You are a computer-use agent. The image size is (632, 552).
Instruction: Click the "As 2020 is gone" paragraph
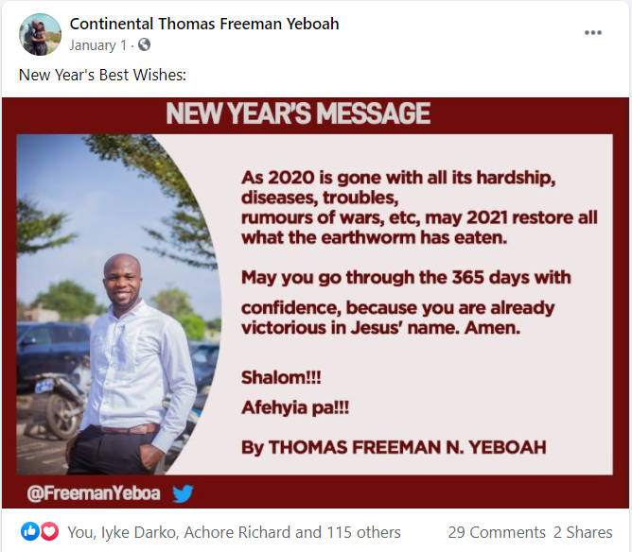click(x=419, y=207)
